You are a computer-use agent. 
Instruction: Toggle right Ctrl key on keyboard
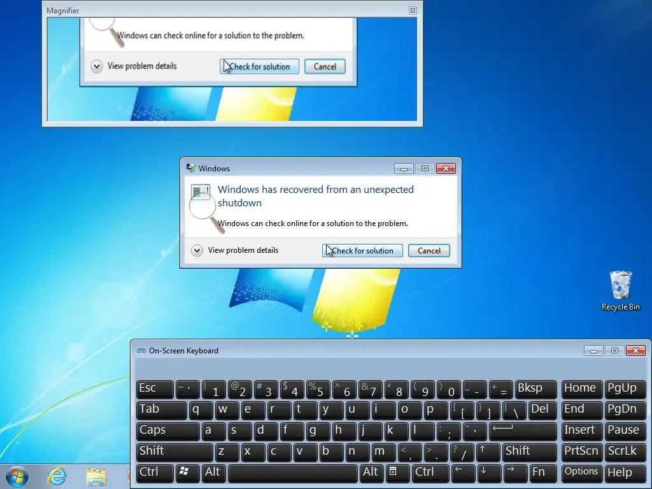point(431,473)
